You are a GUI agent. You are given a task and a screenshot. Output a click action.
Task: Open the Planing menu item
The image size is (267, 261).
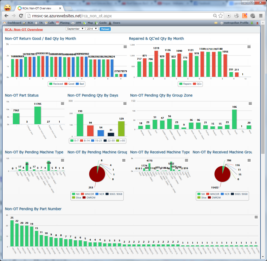click(x=63, y=23)
